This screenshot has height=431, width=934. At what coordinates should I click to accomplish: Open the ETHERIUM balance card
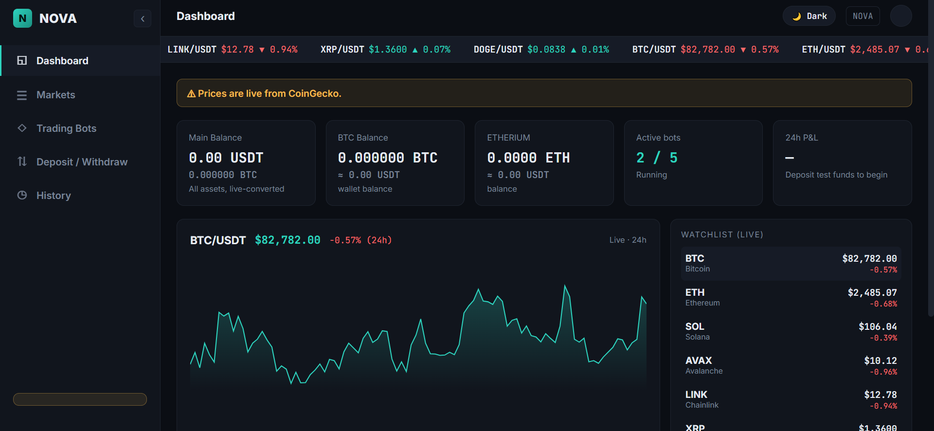tap(544, 163)
